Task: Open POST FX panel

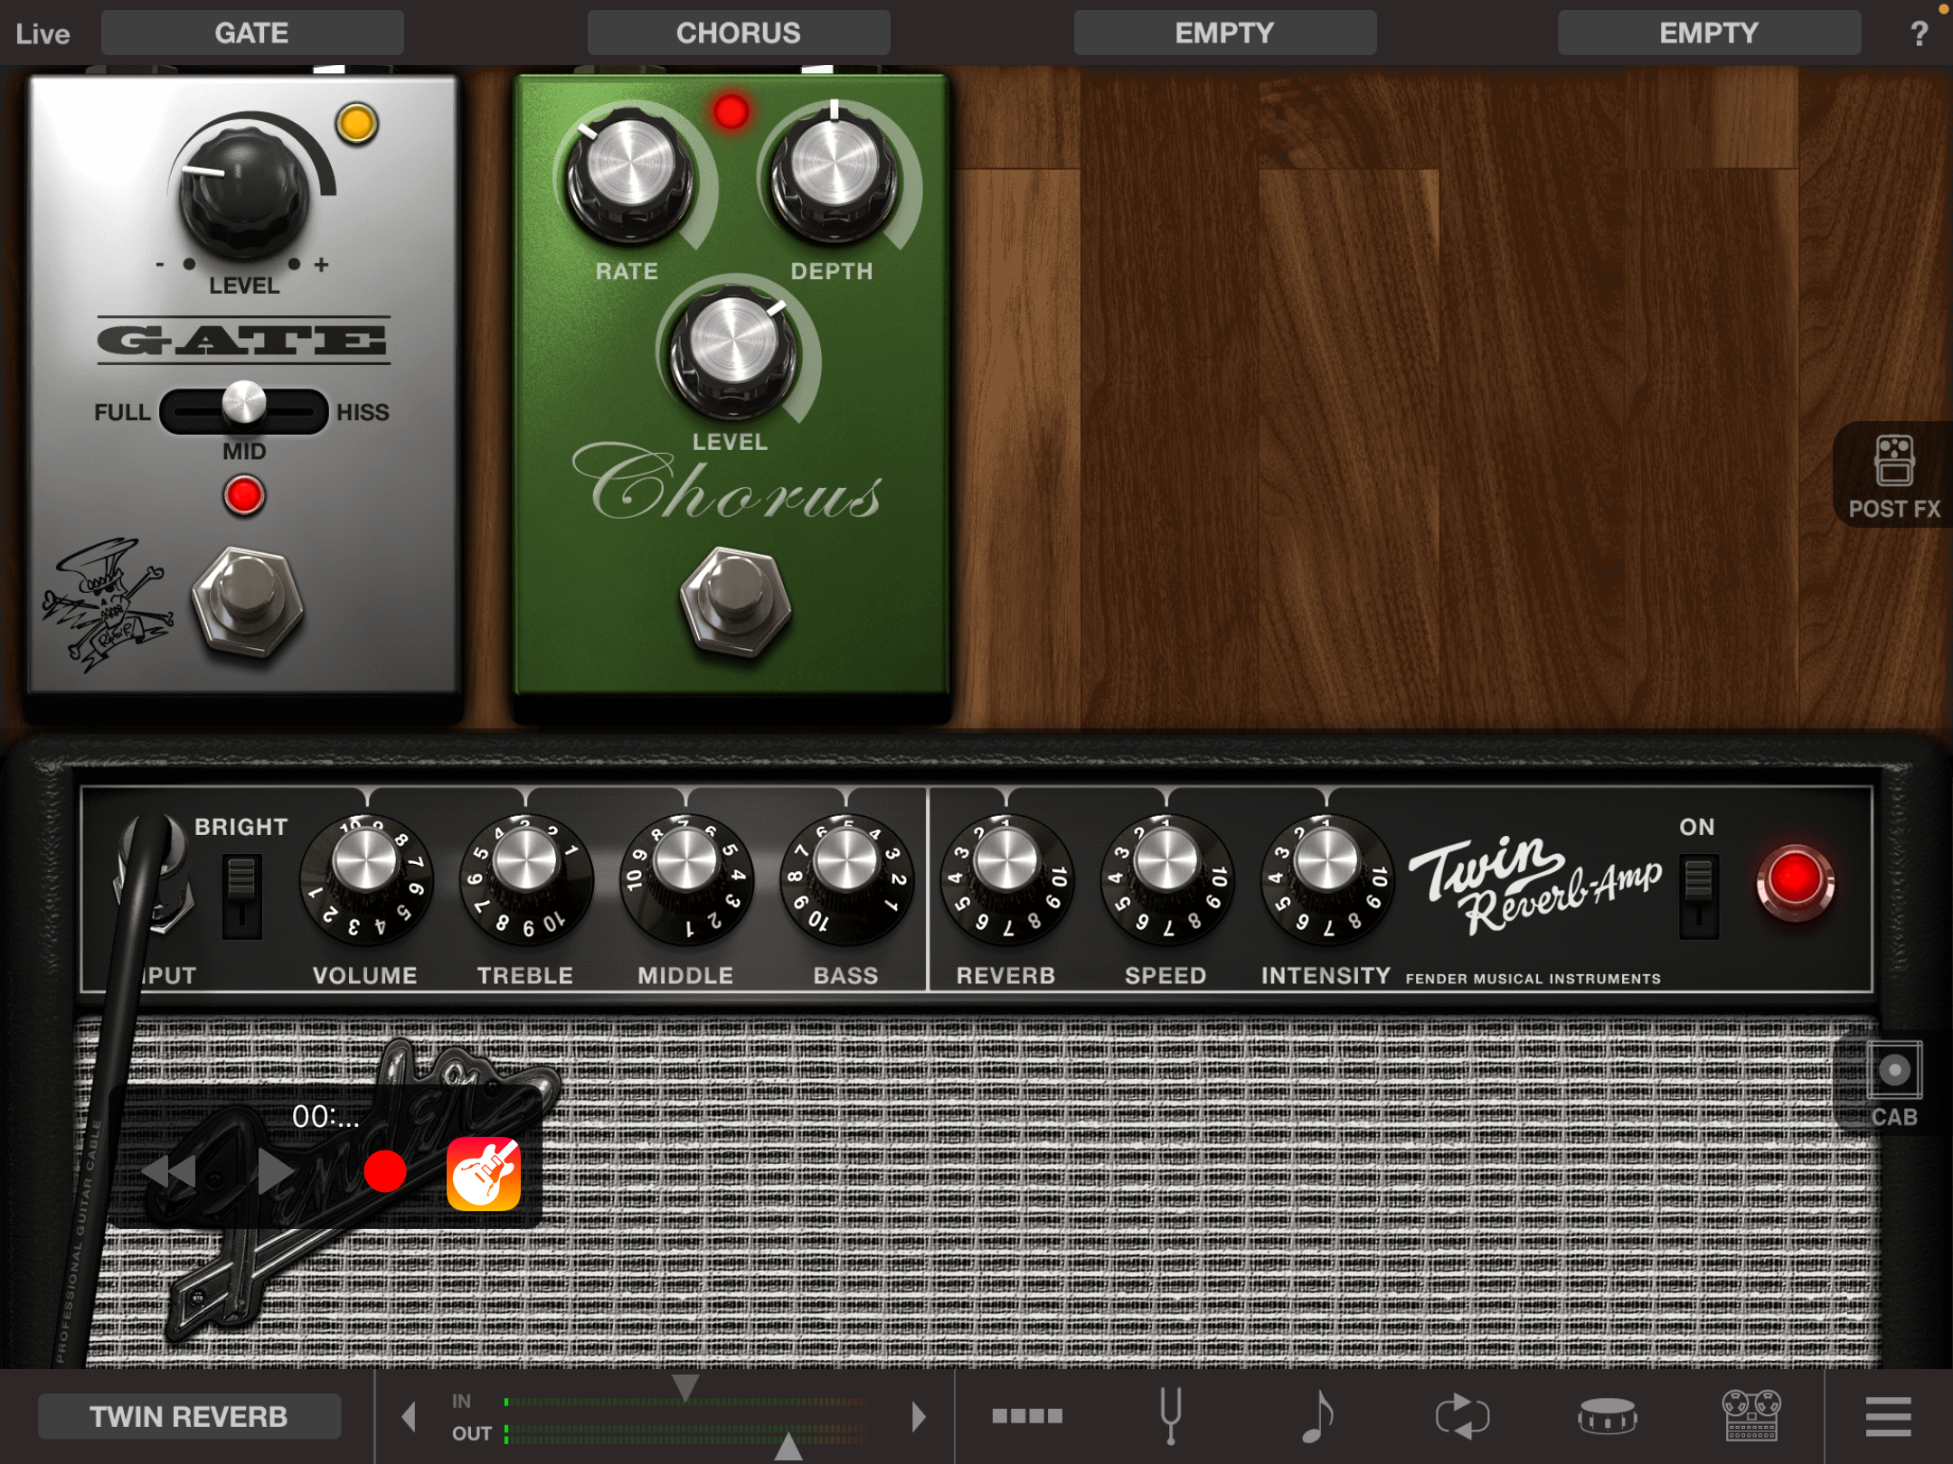Action: pos(1893,475)
